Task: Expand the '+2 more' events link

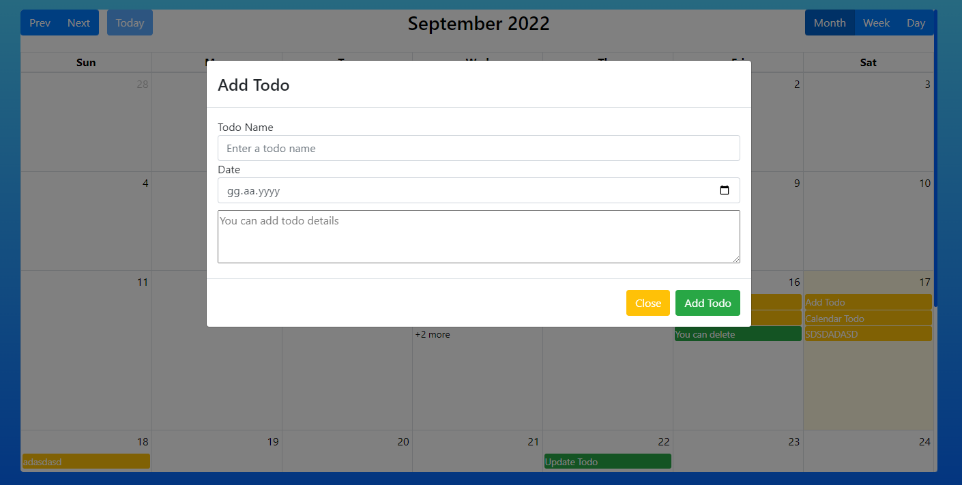Action: (x=433, y=334)
